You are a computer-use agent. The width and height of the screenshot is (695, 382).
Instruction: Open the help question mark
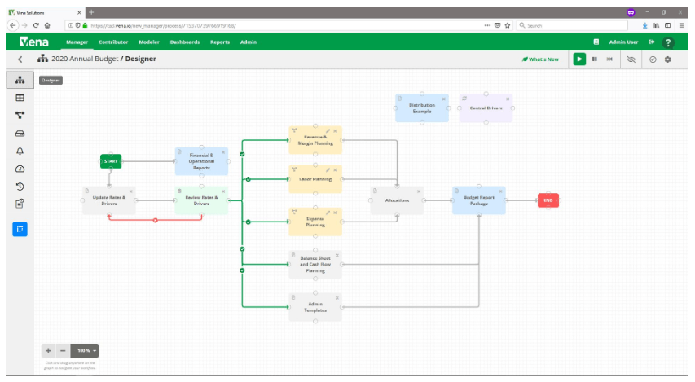(668, 42)
